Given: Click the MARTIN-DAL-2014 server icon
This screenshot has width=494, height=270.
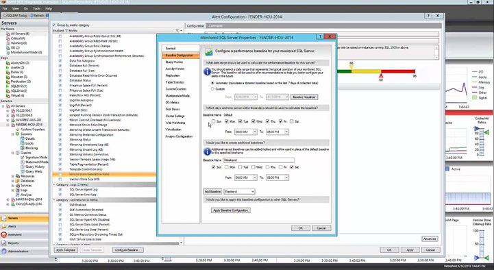Looking at the screenshot, I should click(x=13, y=199).
